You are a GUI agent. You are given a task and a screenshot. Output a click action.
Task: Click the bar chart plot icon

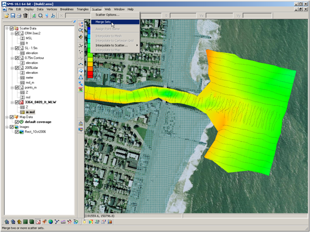[x=110, y=222]
